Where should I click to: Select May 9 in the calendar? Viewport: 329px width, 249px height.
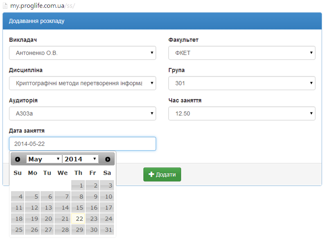point(93,197)
